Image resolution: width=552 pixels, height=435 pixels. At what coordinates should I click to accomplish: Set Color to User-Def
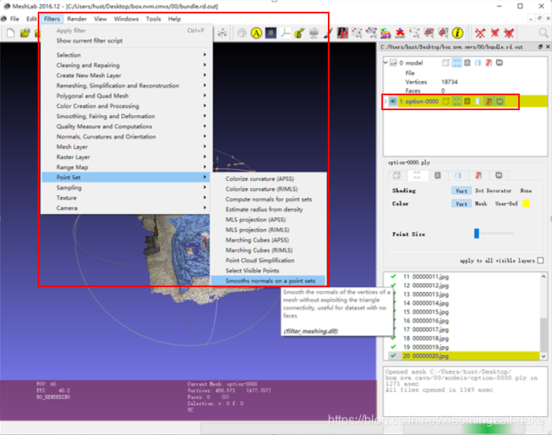click(x=506, y=204)
